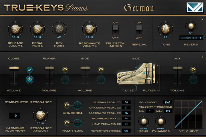Click the Reverb amount knob
This screenshot has width=206, height=137.
pos(191,26)
